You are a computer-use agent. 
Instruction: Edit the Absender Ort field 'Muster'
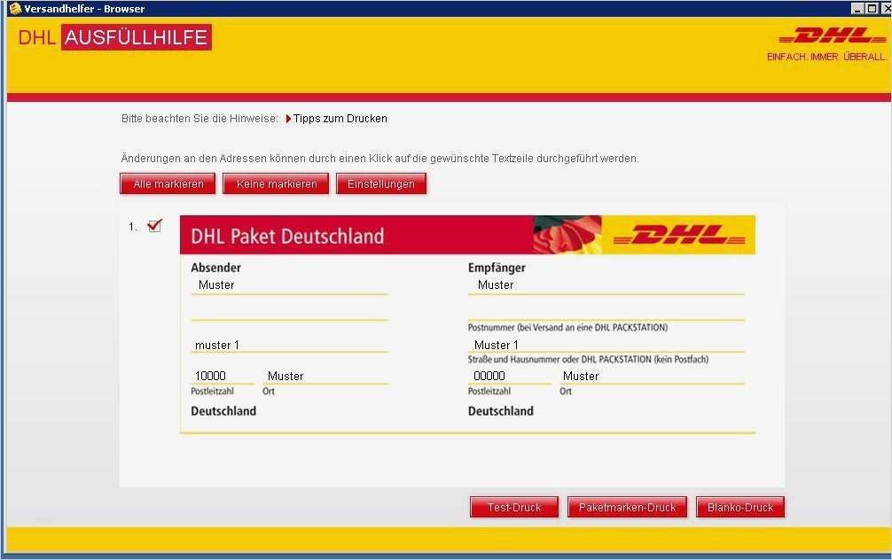[325, 376]
